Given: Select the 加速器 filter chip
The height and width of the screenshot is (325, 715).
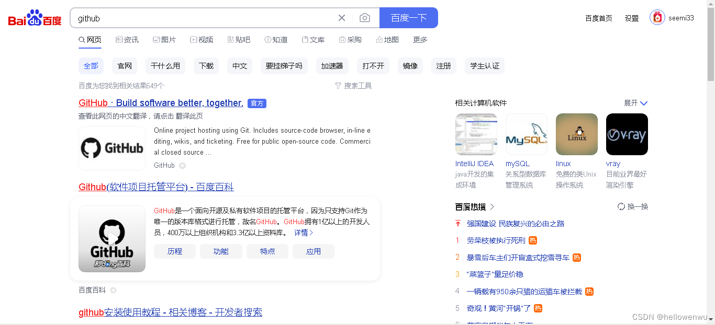Looking at the screenshot, I should [x=332, y=66].
